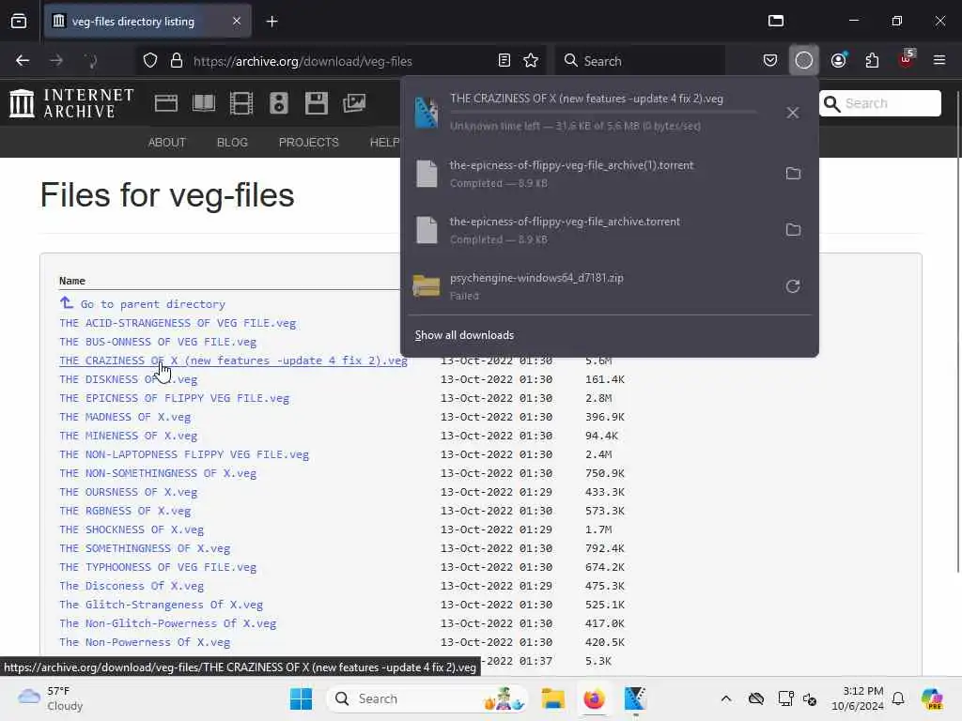Open the Images icon
This screenshot has height=721, width=962.
coord(354,103)
